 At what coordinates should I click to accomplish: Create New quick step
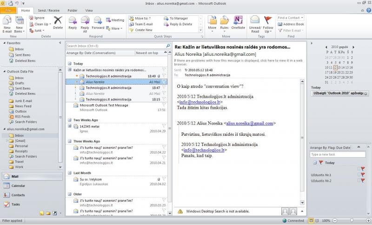141,30
